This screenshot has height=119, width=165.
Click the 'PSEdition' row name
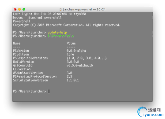(21, 54)
